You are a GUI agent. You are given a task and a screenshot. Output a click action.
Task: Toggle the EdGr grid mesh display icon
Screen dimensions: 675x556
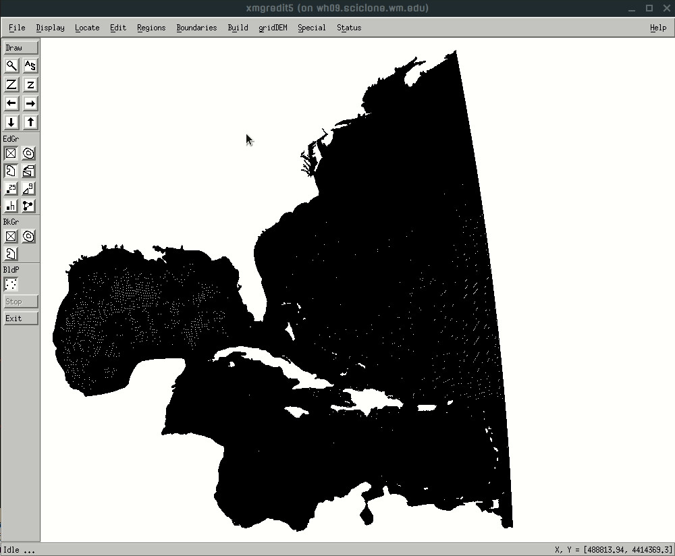[11, 153]
